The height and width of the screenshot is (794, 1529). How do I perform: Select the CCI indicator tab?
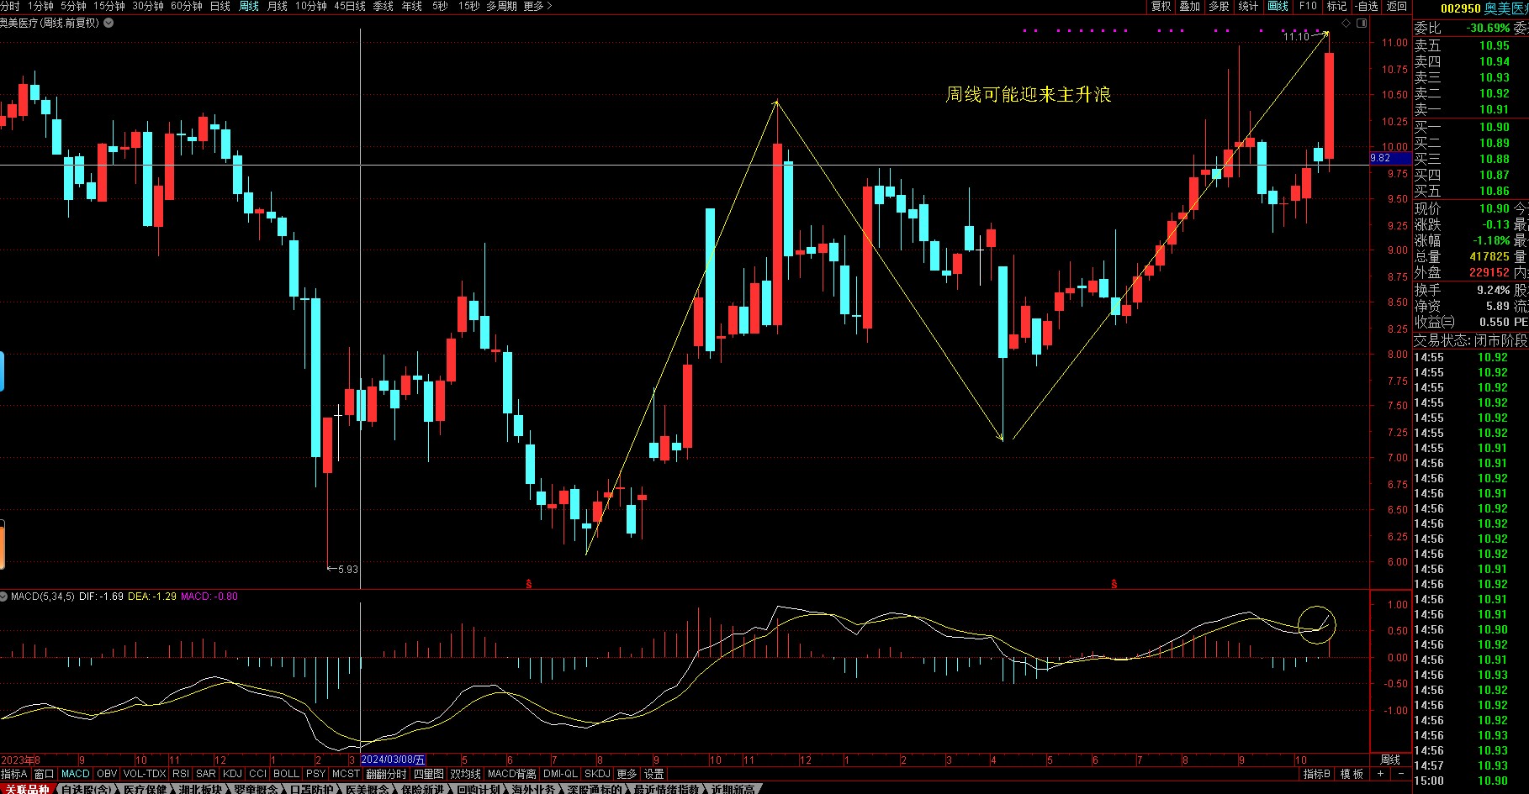click(x=258, y=774)
